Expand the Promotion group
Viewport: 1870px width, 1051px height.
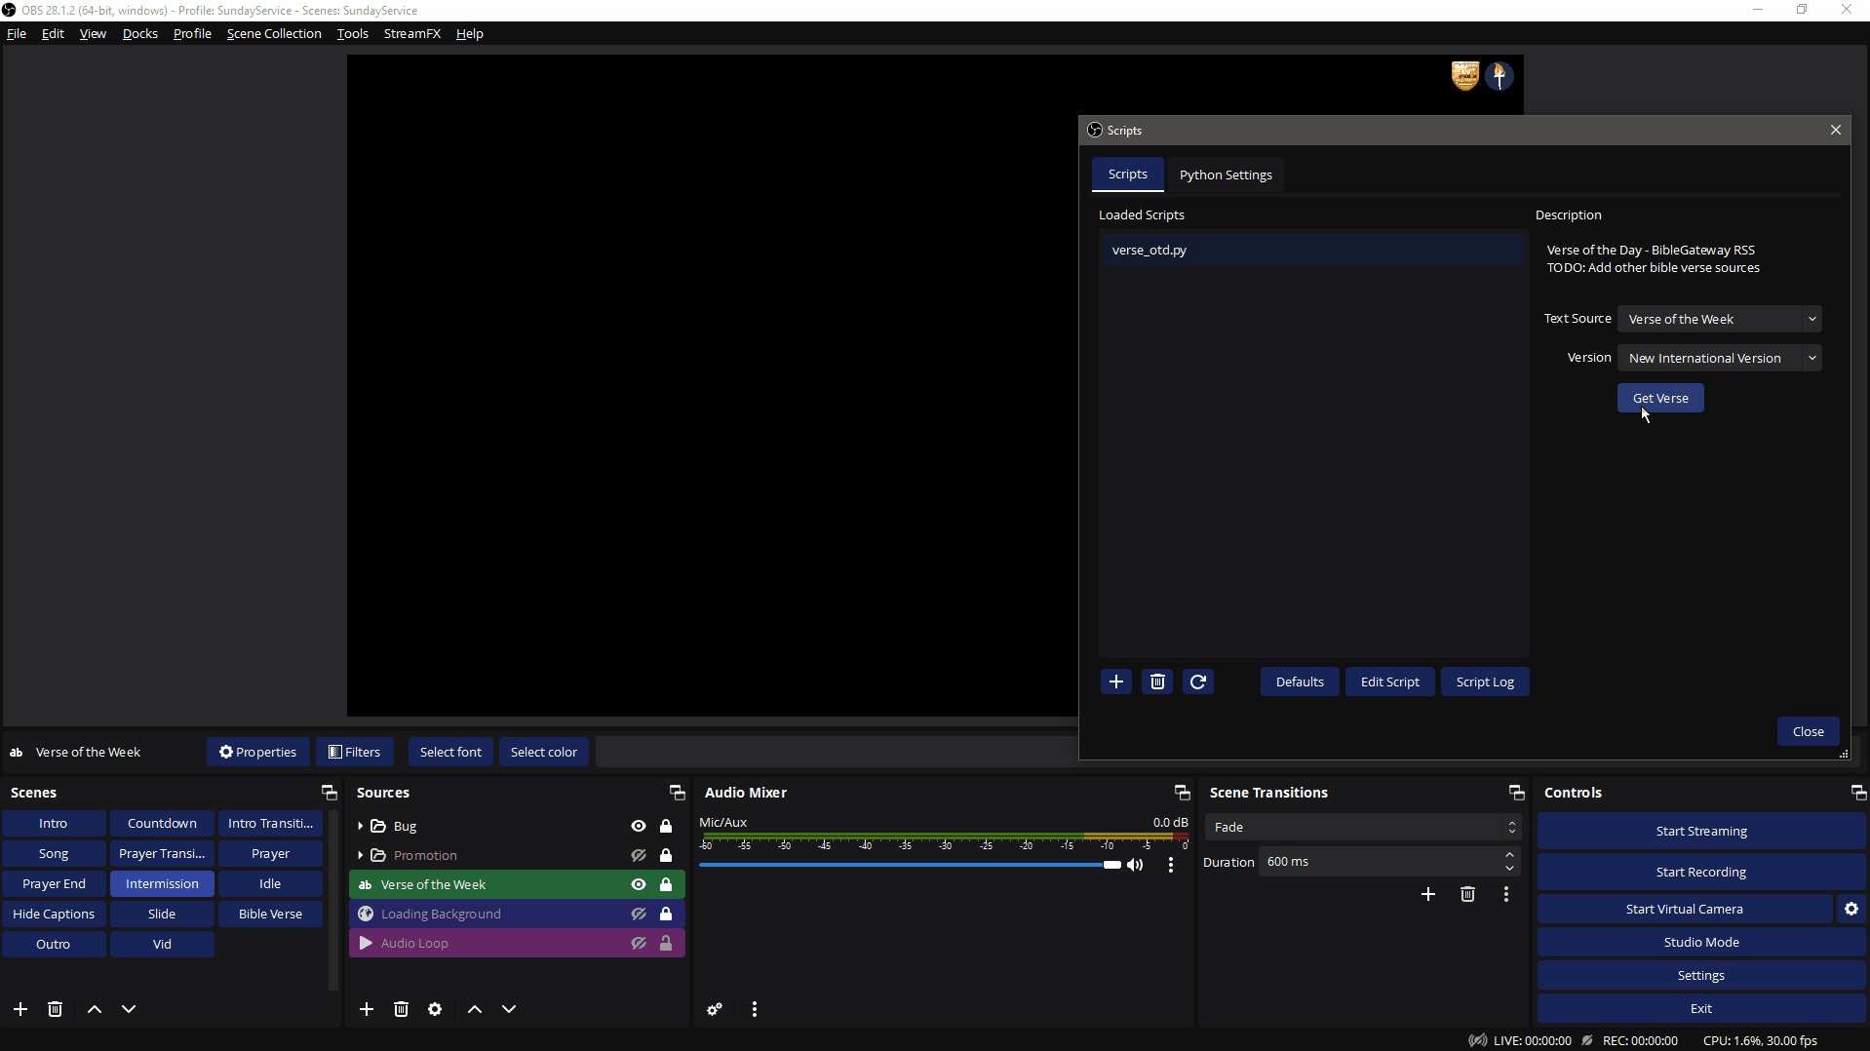coord(360,855)
